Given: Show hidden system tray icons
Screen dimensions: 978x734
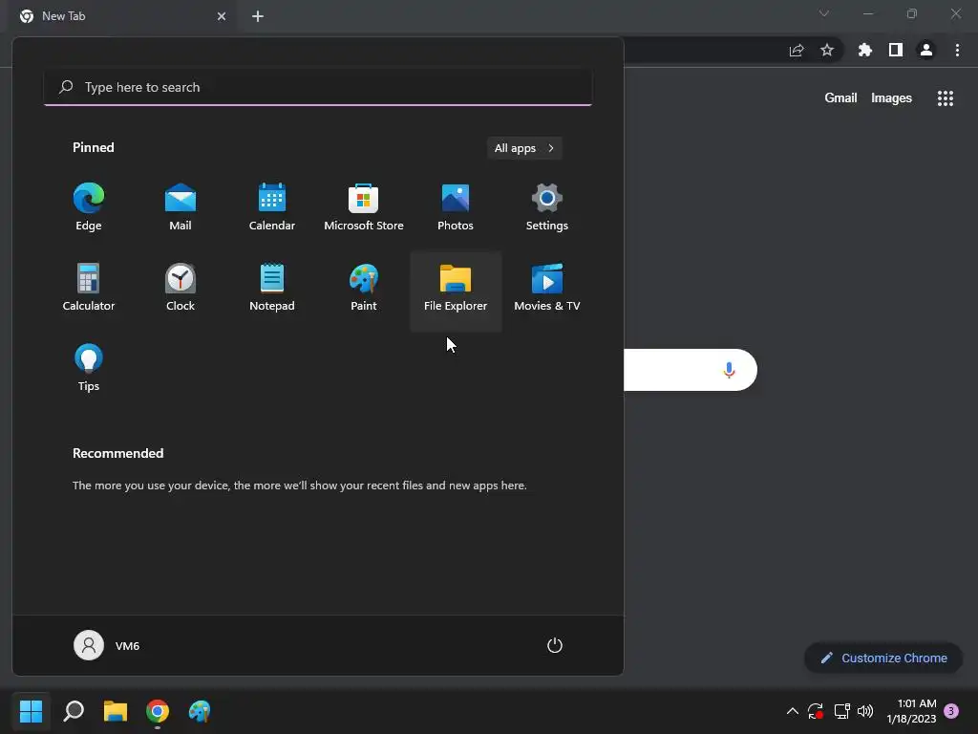Looking at the screenshot, I should [792, 711].
